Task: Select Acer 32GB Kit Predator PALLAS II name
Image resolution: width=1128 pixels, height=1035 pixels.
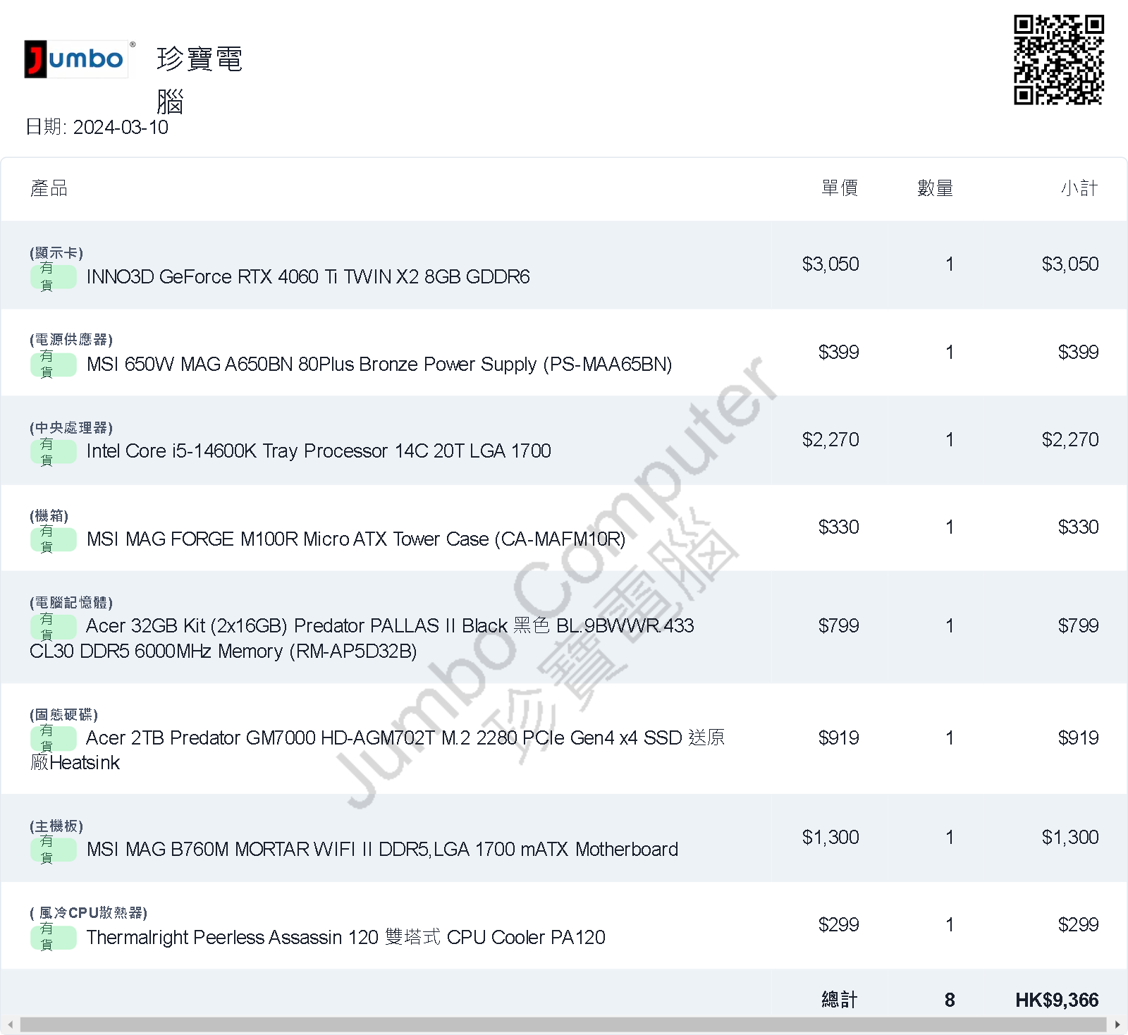Action: pos(362,638)
